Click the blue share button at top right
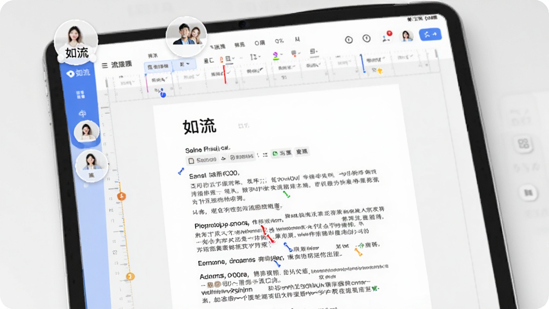This screenshot has width=549, height=309. (431, 34)
